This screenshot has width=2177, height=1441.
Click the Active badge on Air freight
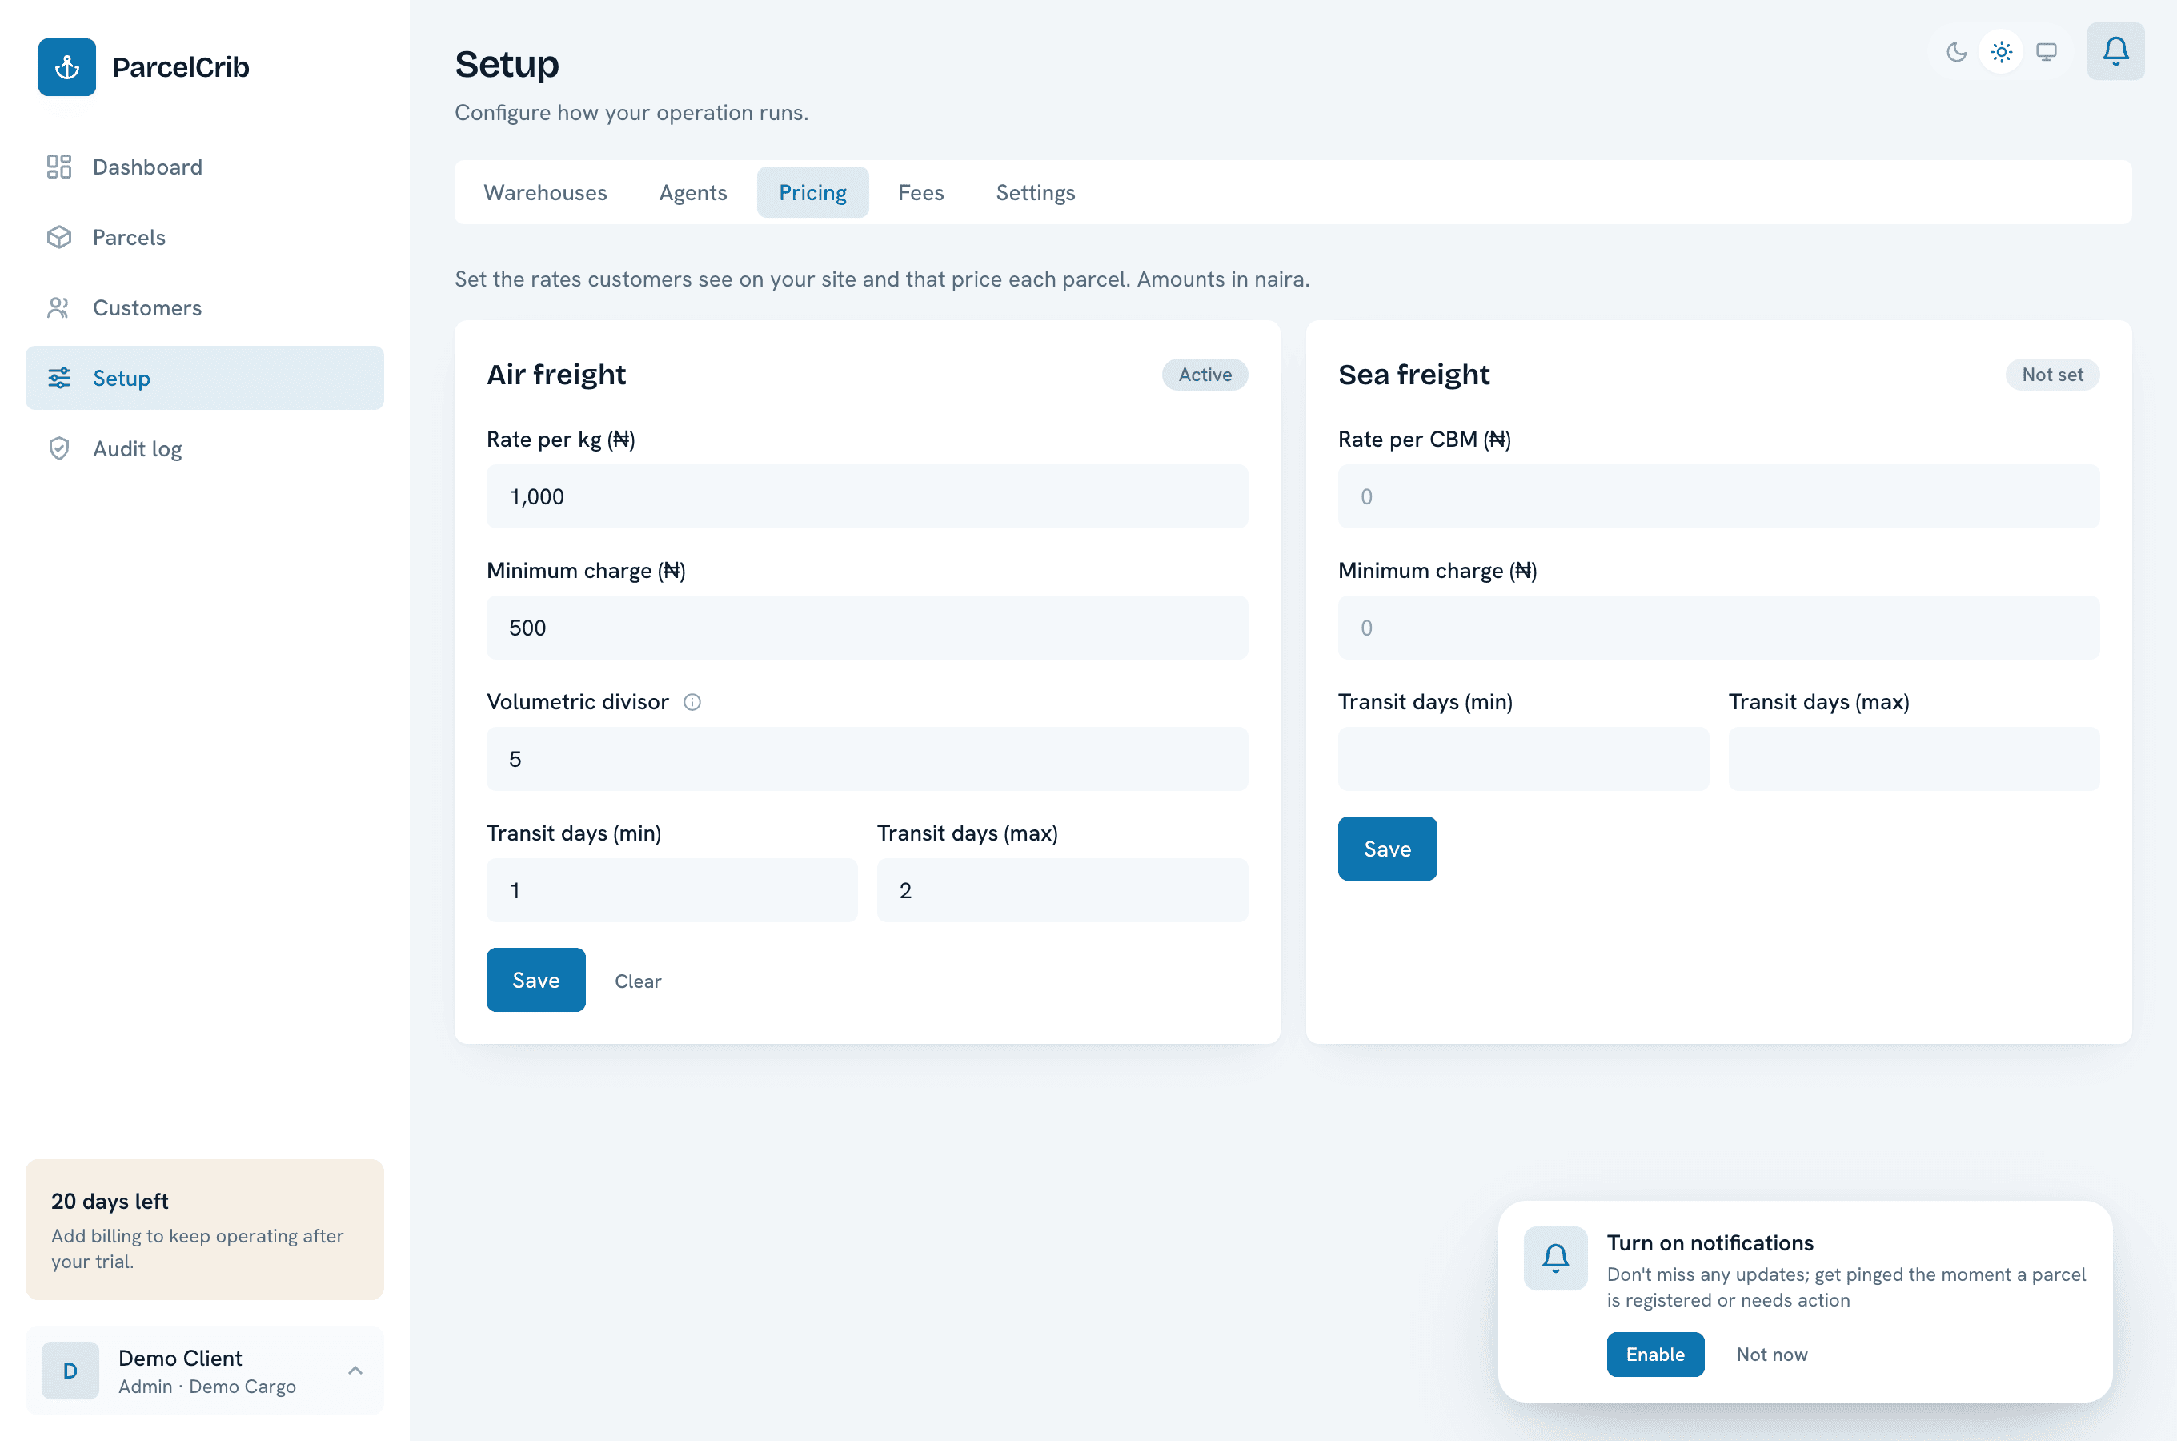coord(1205,375)
